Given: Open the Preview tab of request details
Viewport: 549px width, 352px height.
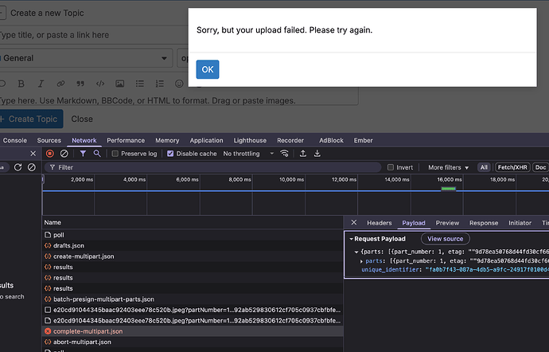Looking at the screenshot, I should pos(447,223).
